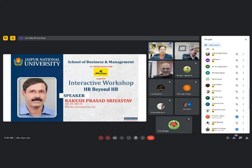The height and width of the screenshot is (168, 252).
Task: Click the yellow icon beside the presenting banner
Action: point(13,38)
